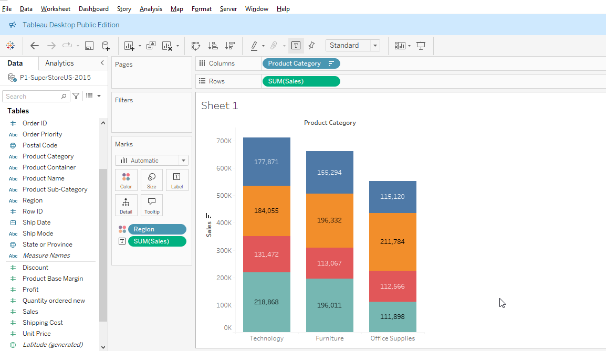Viewport: 606px width, 351px height.
Task: Switch to the Analytics tab
Action: 59,63
